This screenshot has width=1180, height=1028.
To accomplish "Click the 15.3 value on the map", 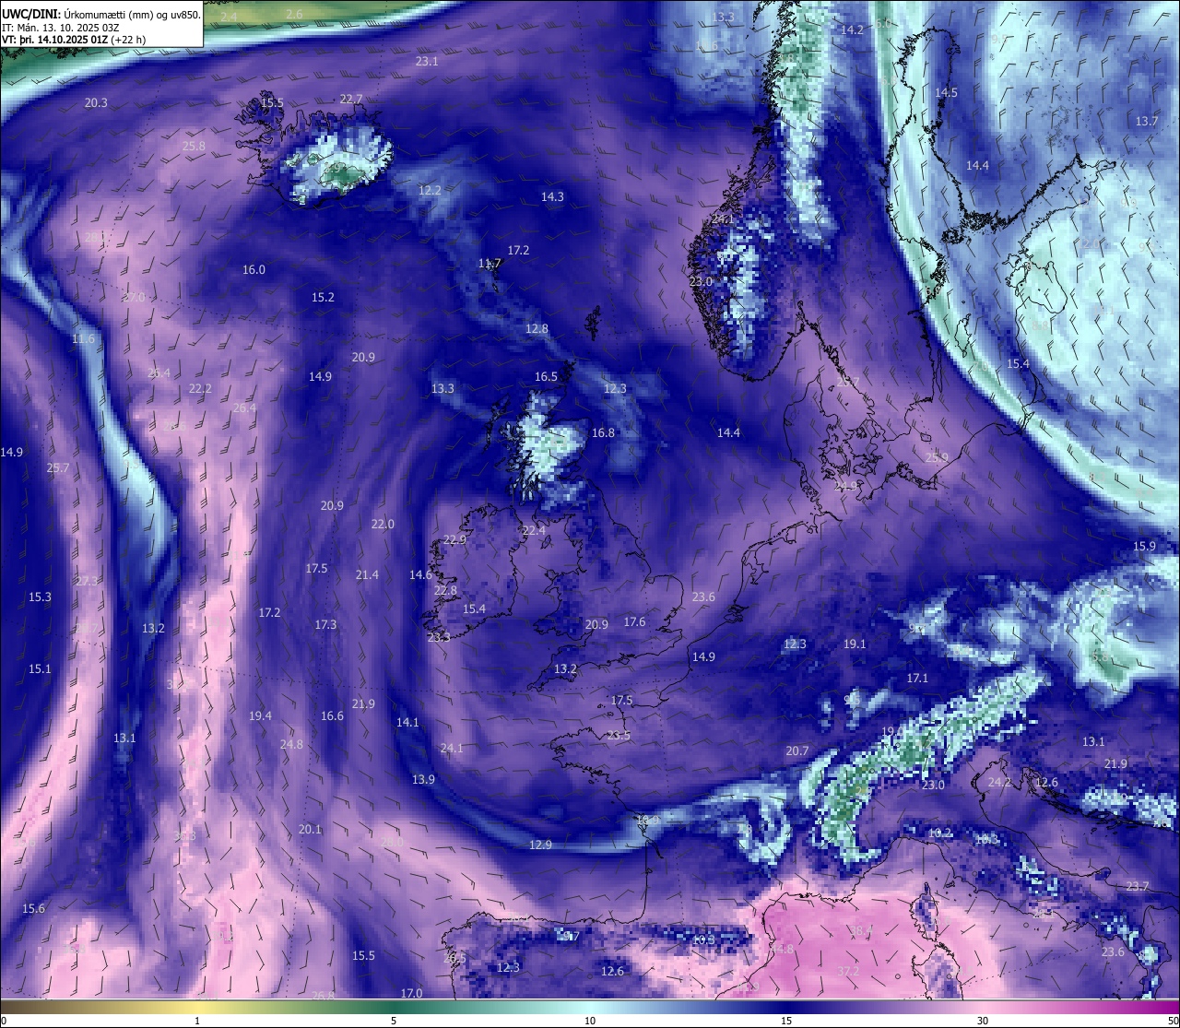I will (x=40, y=597).
